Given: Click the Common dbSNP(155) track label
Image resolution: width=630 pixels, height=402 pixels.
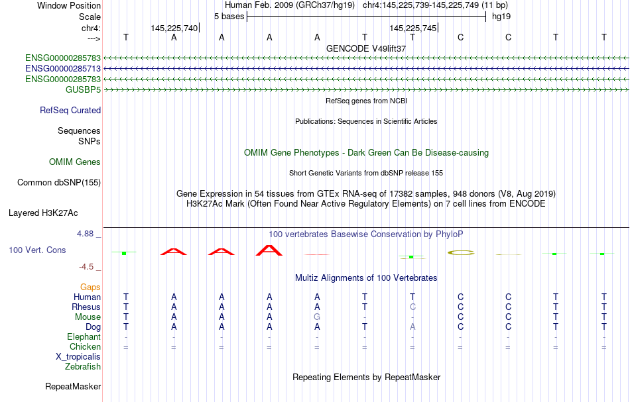Looking at the screenshot, I should tap(59, 183).
